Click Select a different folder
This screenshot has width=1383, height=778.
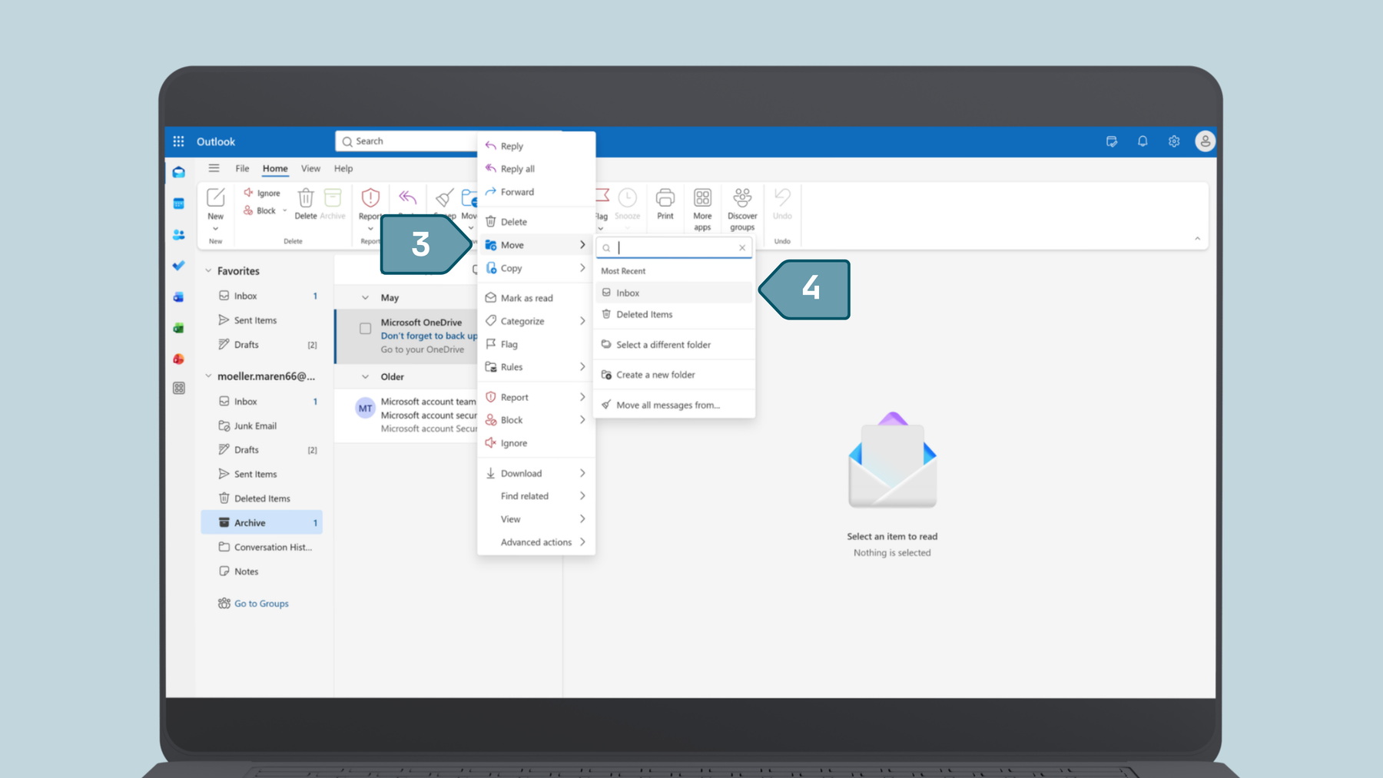pos(674,345)
